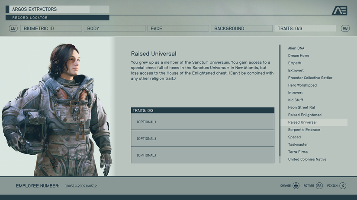The width and height of the screenshot is (357, 200).
Task: Click the RB shoulder button icon
Action: (345, 28)
